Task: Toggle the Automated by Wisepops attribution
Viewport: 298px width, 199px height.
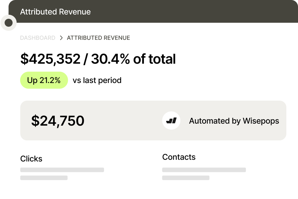Action: (x=234, y=121)
